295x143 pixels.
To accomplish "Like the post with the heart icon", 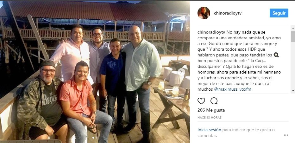I will coord(201,101).
